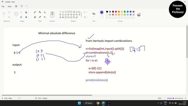This screenshot has height=106, width=188.
Task: Pick the Curve shape
Action: (x=63, y=12)
